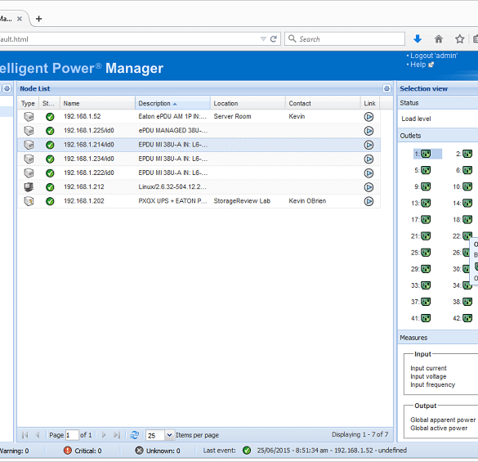The width and height of the screenshot is (478, 462).
Task: Bookmark this page with the star
Action: click(459, 38)
